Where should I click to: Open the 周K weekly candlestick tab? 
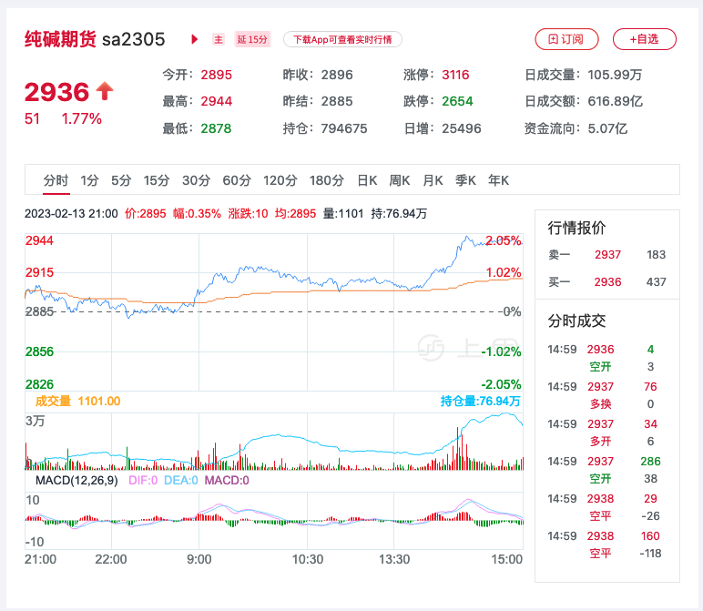[400, 180]
